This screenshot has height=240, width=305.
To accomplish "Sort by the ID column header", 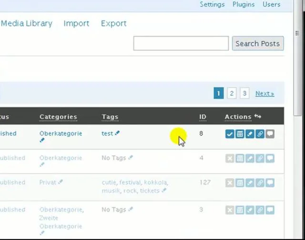I will click(x=203, y=117).
